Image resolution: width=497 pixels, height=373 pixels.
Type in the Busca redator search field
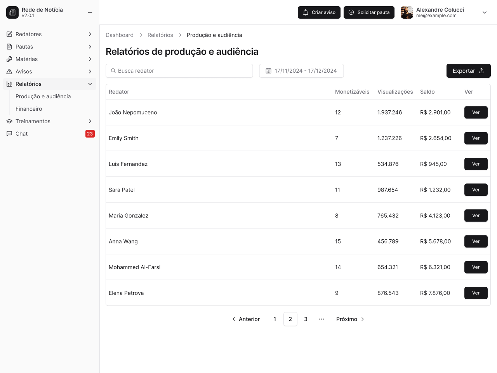click(179, 71)
